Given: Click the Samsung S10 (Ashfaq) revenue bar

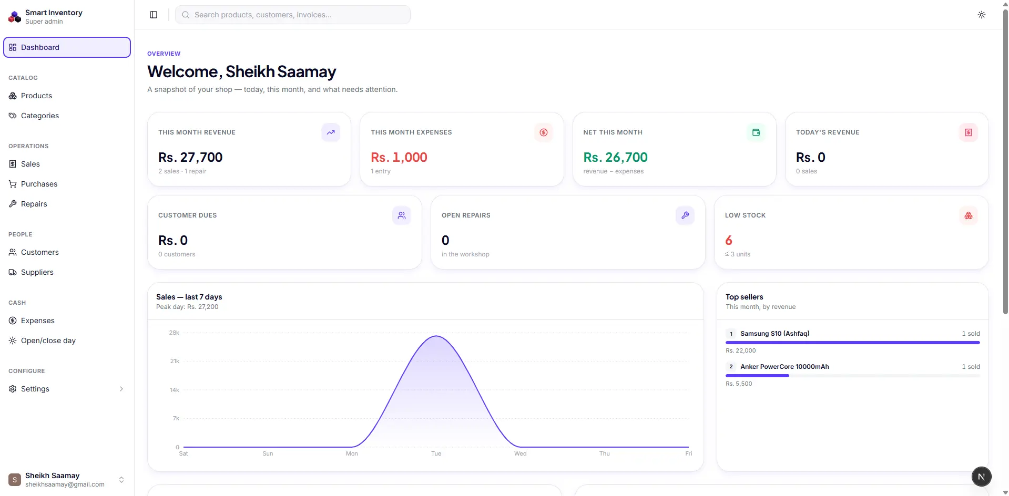Looking at the screenshot, I should [x=852, y=343].
